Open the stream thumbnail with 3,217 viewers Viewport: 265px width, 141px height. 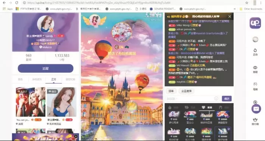31,102
